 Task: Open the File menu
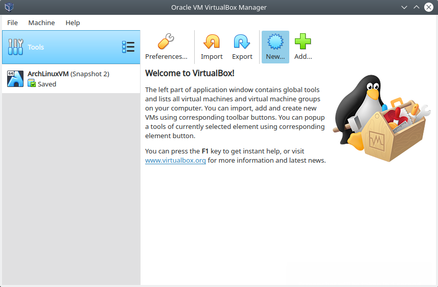click(12, 23)
